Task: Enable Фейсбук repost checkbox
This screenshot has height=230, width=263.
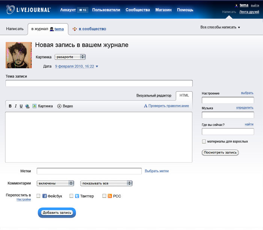Action: 38,196
